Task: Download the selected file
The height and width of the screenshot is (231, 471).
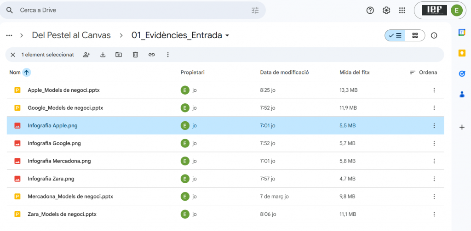Action: (103, 55)
